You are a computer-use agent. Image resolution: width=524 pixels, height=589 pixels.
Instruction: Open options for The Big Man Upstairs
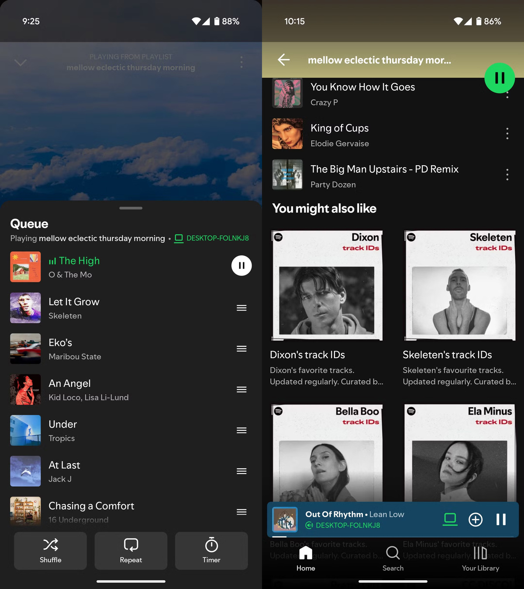507,174
